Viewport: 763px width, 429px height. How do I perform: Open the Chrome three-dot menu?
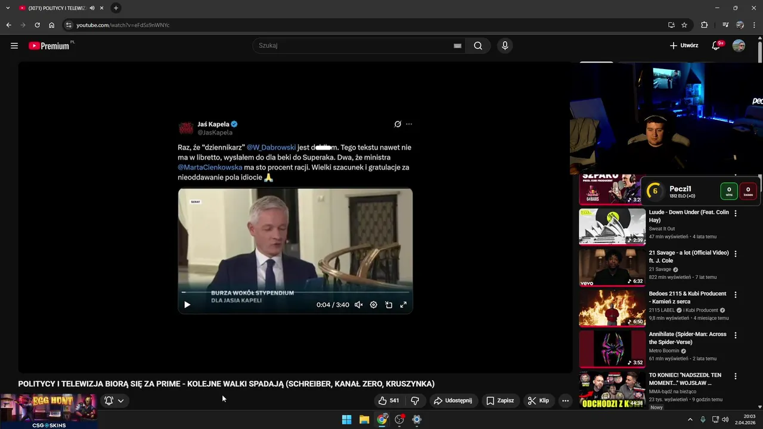[x=754, y=25]
